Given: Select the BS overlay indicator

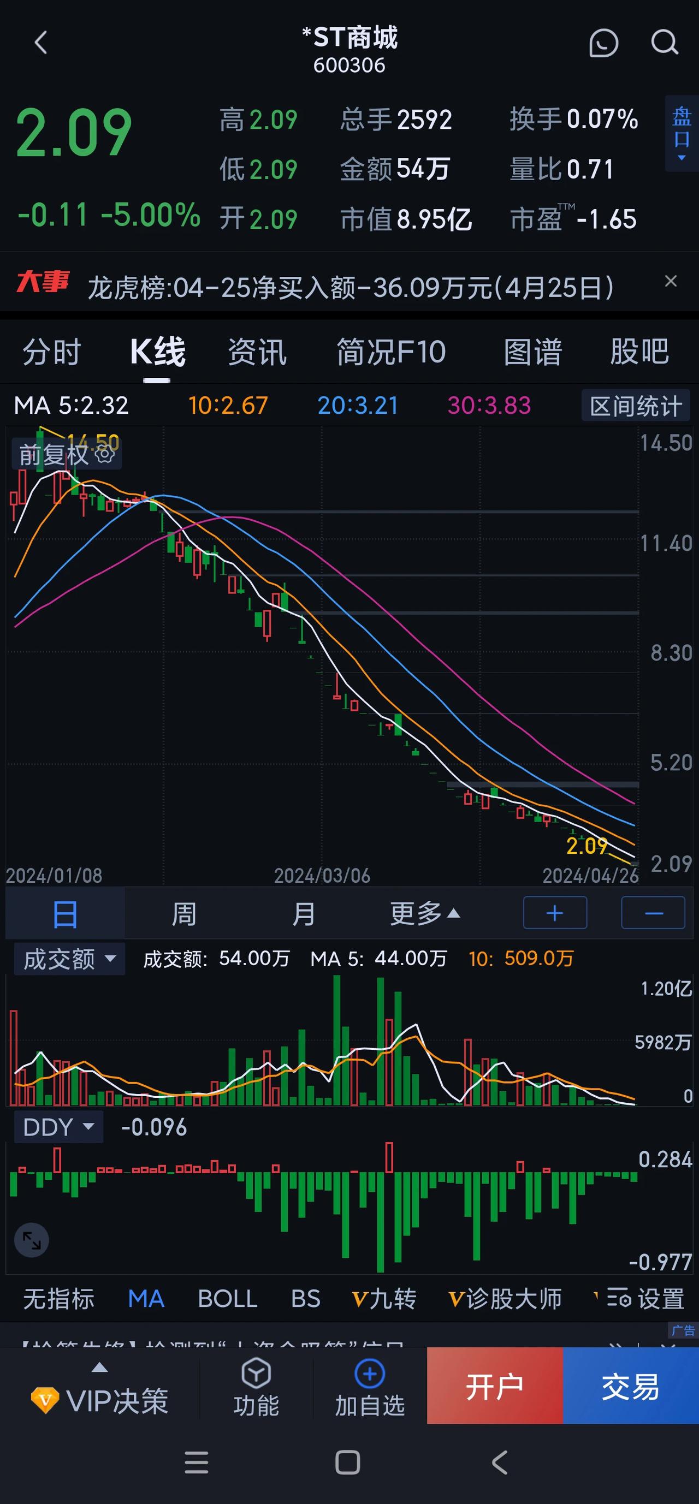Looking at the screenshot, I should tap(306, 1299).
